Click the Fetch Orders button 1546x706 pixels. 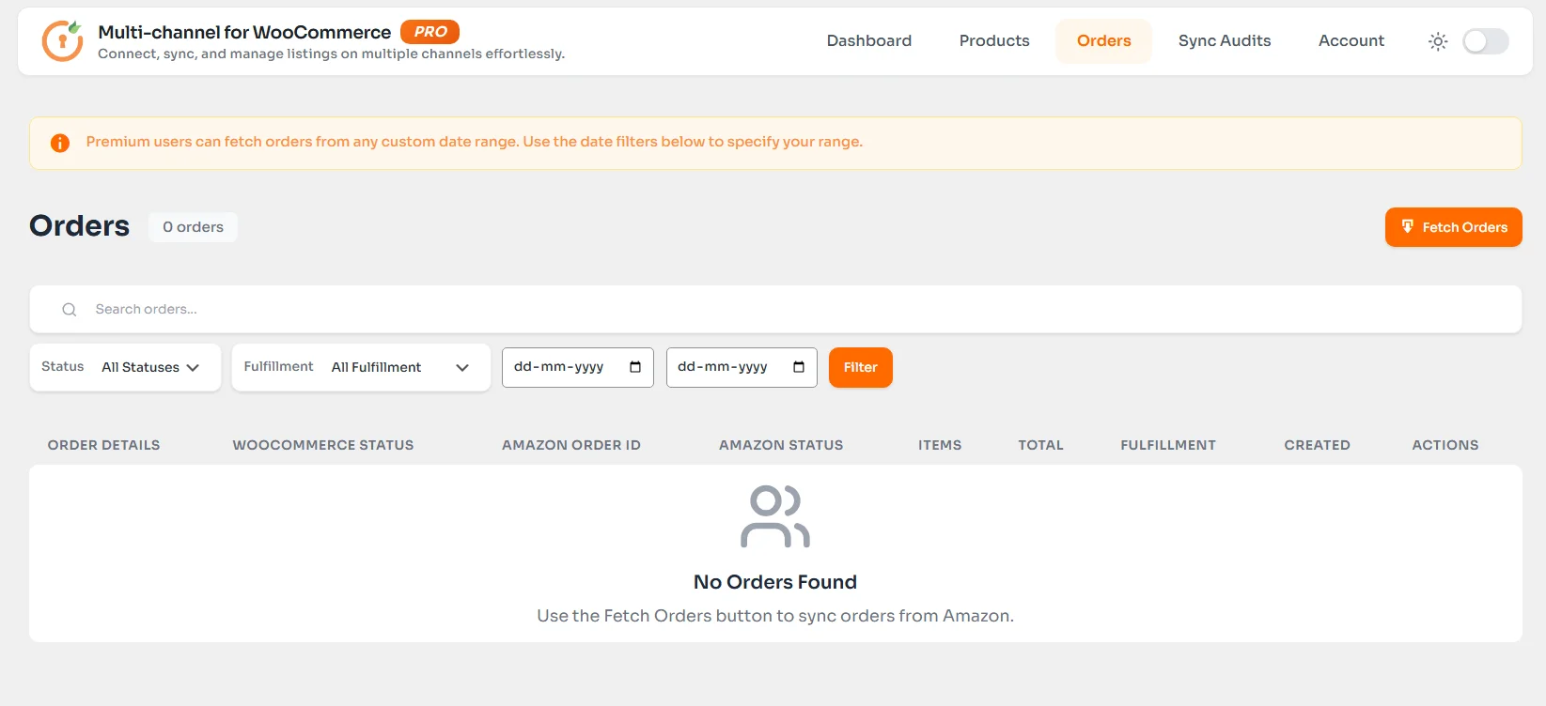tap(1454, 227)
